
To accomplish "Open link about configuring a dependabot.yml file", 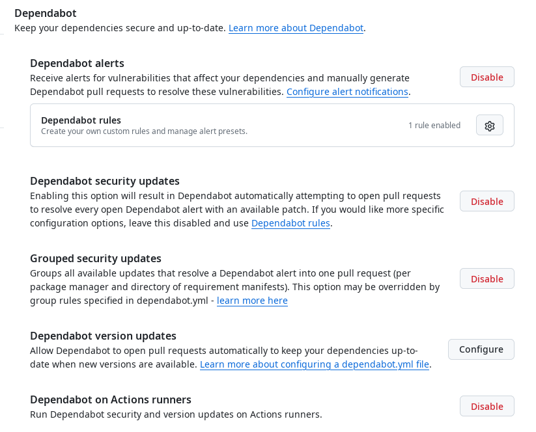I will [315, 364].
